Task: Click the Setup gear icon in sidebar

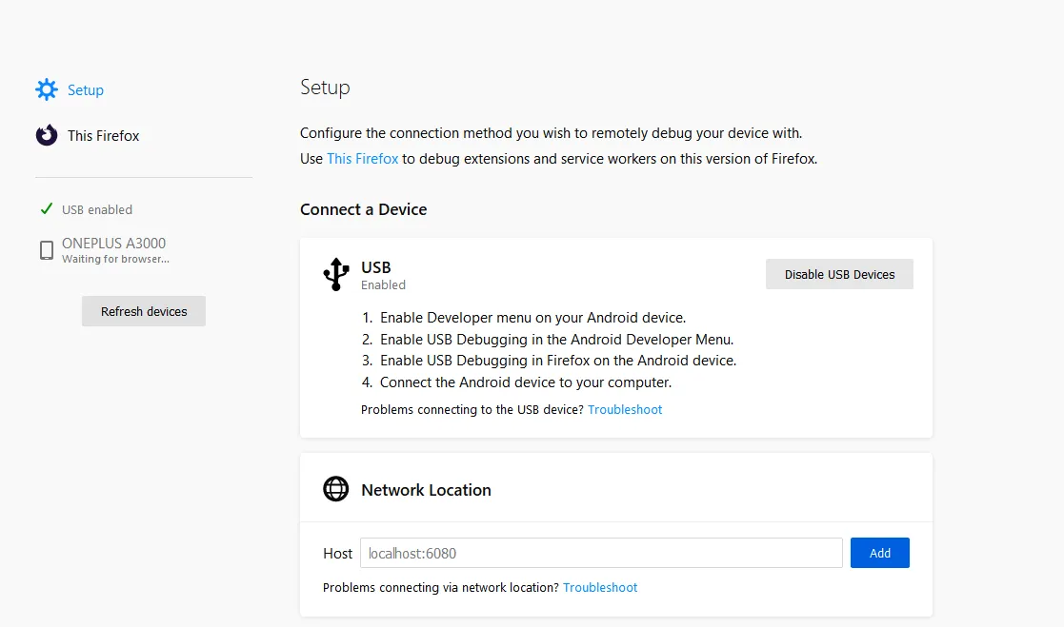Action: pyautogui.click(x=47, y=90)
